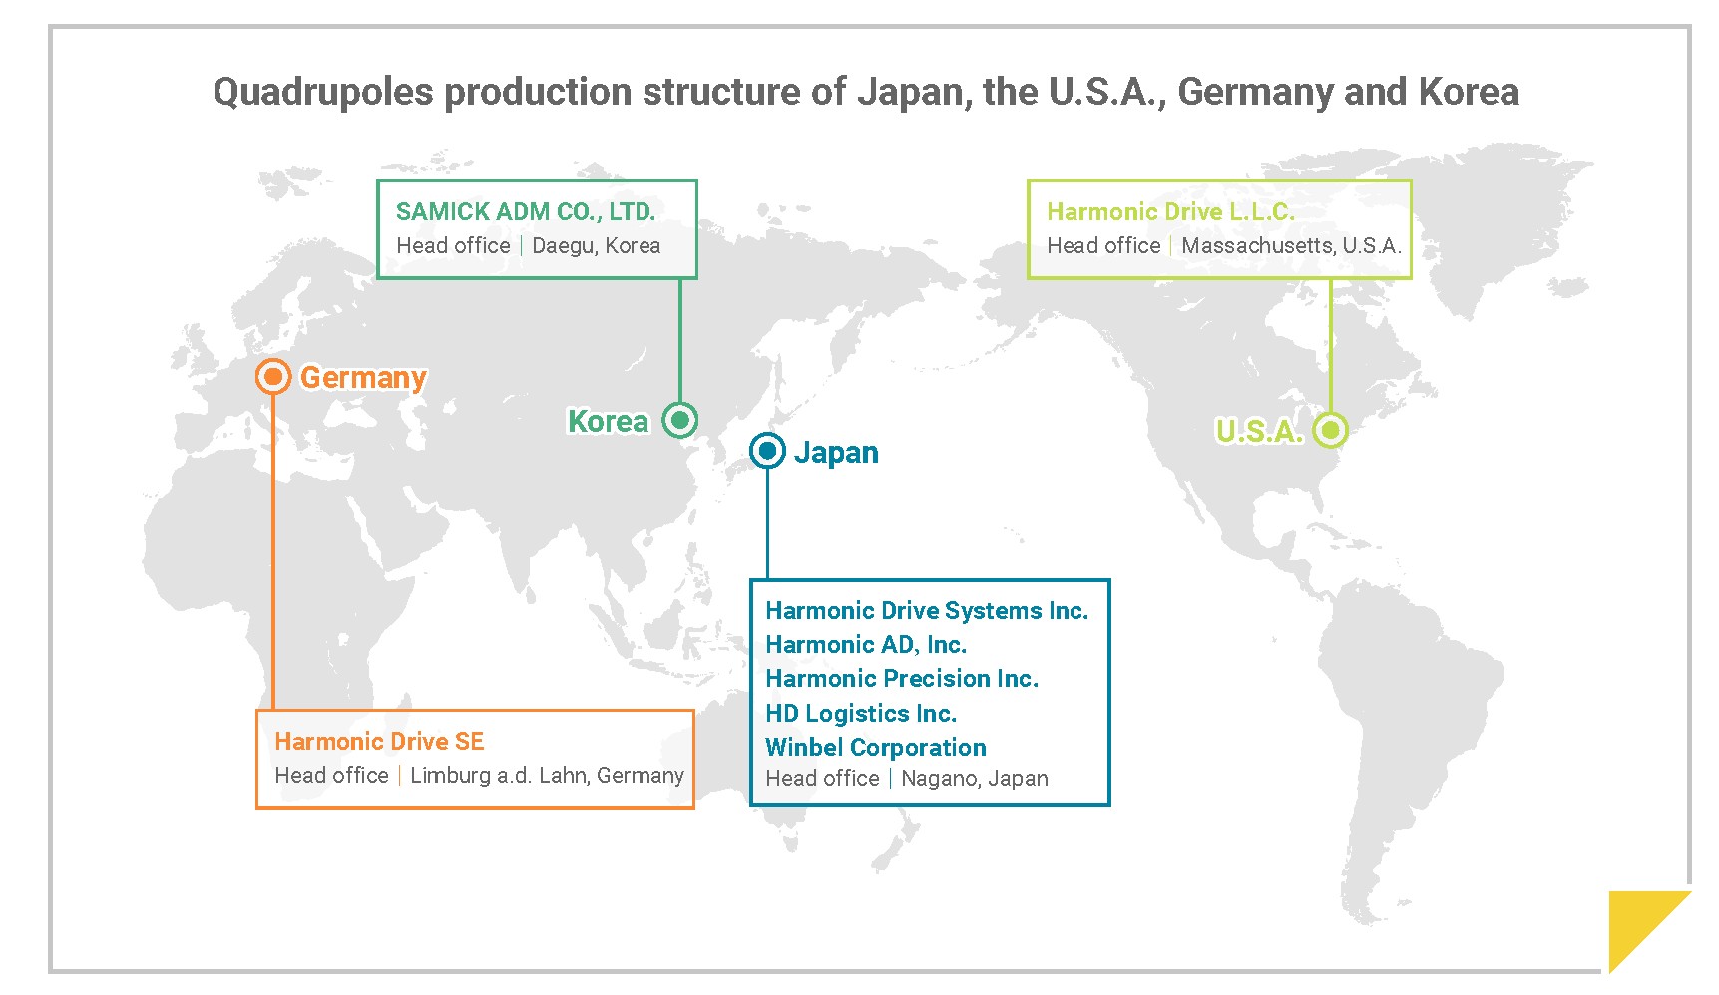
Task: Click the 'Harmonic Drive L.L.C.' heading
Action: pyautogui.click(x=1170, y=212)
